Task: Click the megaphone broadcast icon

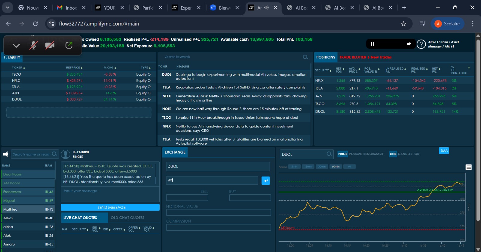Action: [x=6, y=154]
